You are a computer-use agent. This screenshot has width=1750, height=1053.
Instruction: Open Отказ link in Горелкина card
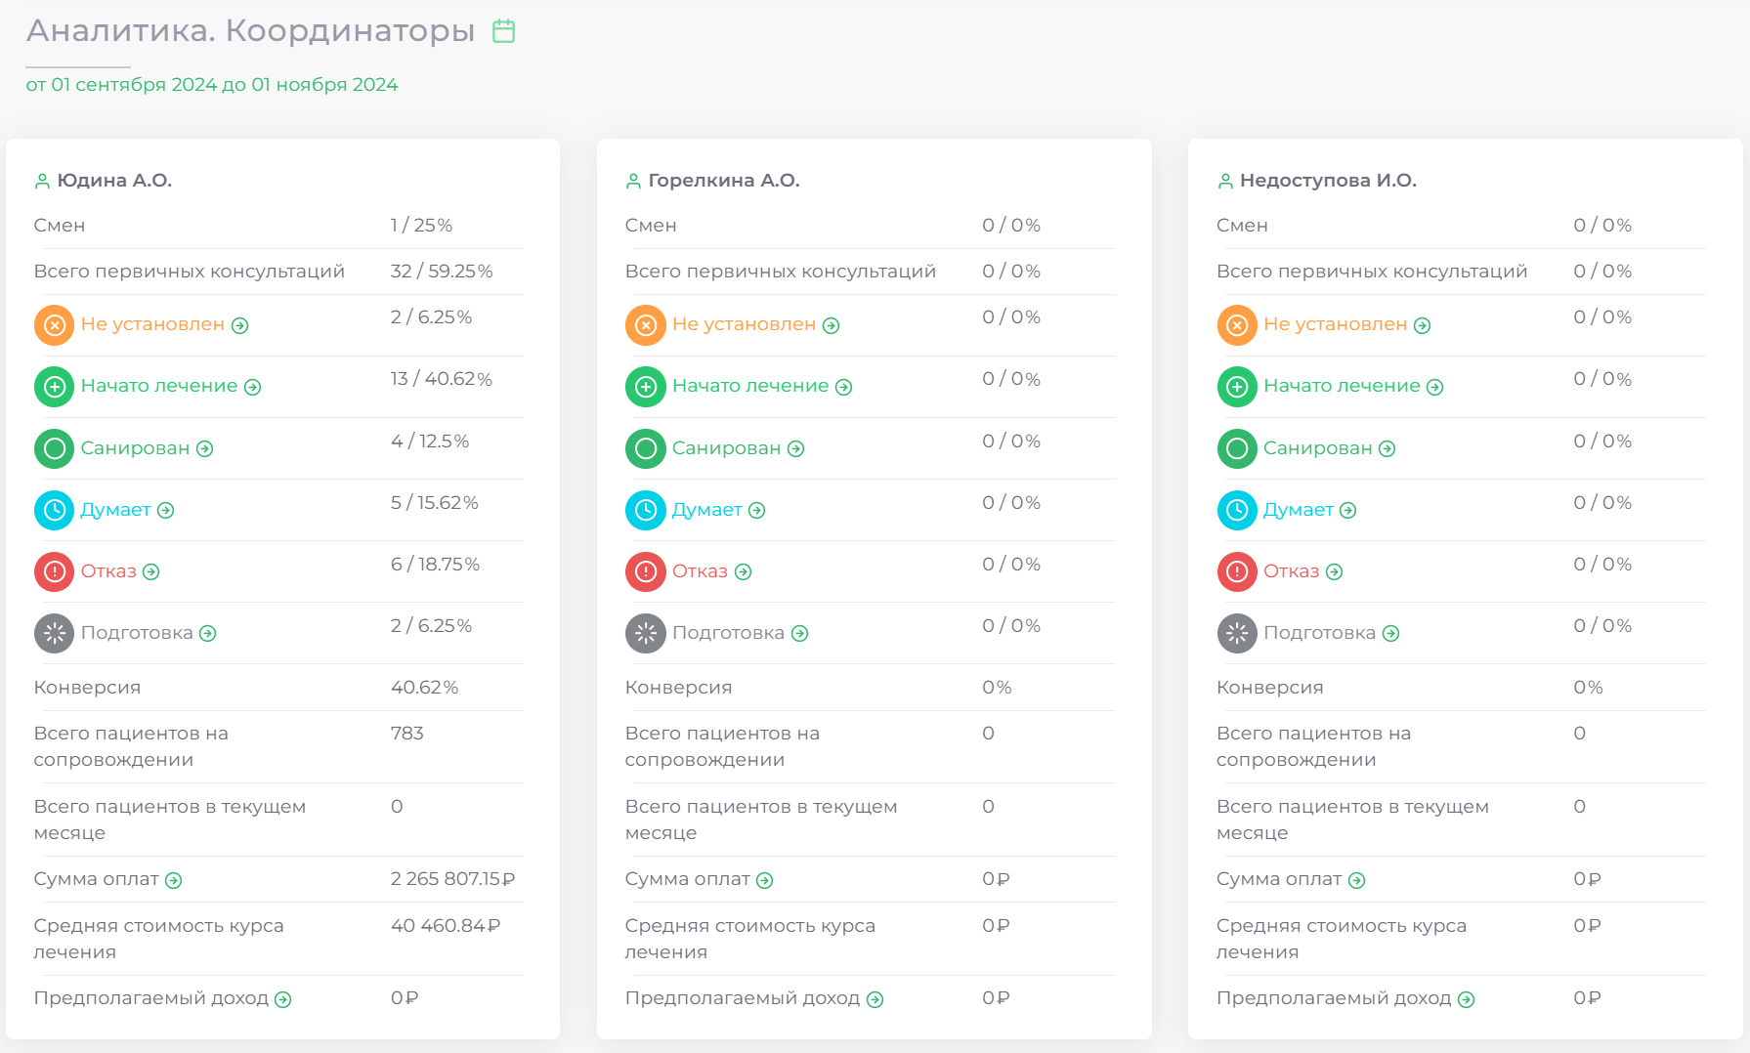click(x=711, y=571)
